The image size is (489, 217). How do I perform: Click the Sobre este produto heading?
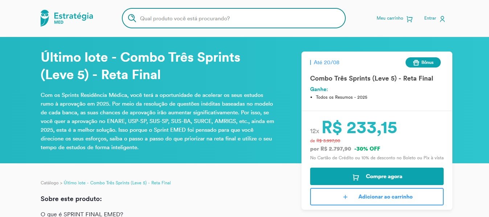coord(71,199)
